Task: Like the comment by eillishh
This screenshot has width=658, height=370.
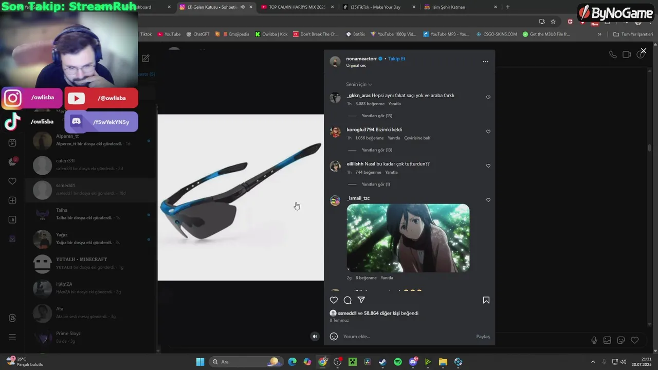Action: [x=488, y=166]
